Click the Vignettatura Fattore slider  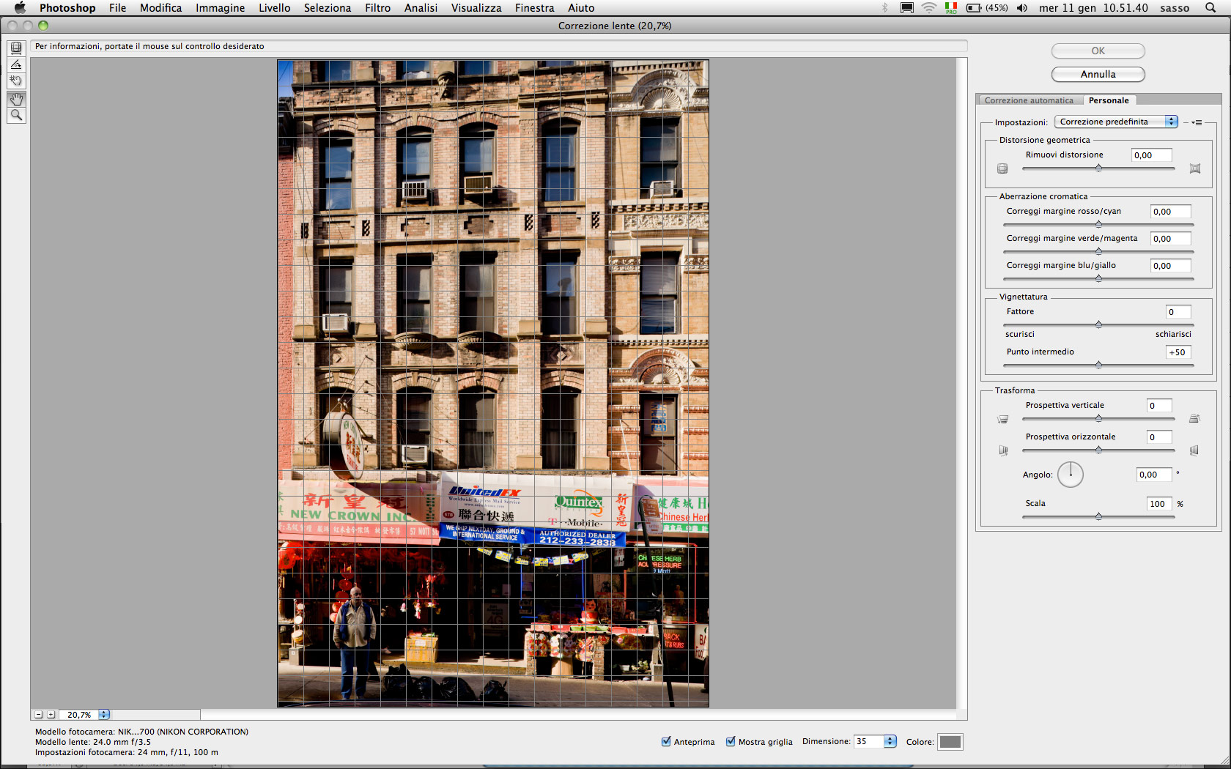(x=1098, y=324)
